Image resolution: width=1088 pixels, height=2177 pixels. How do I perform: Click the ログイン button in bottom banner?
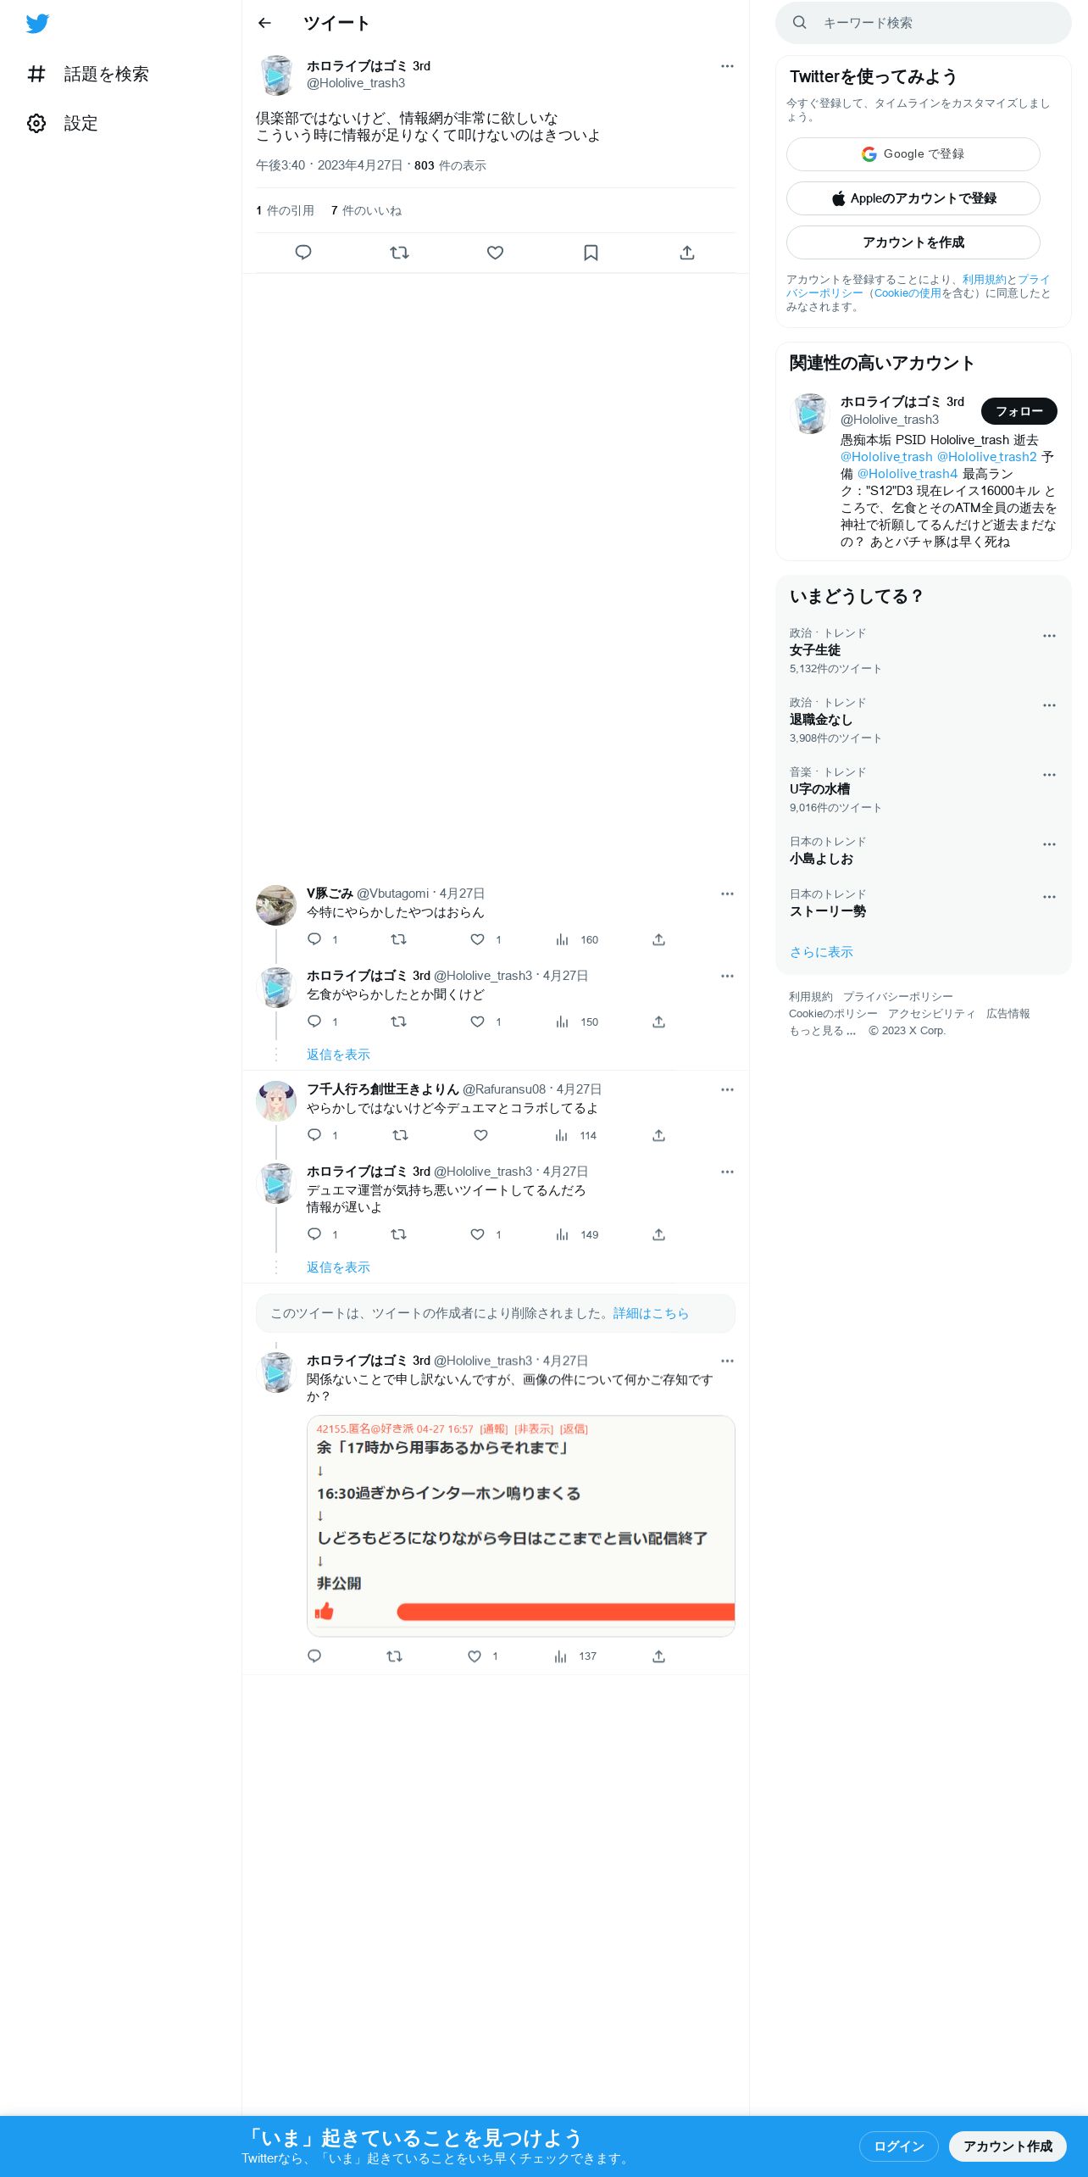coord(898,2146)
